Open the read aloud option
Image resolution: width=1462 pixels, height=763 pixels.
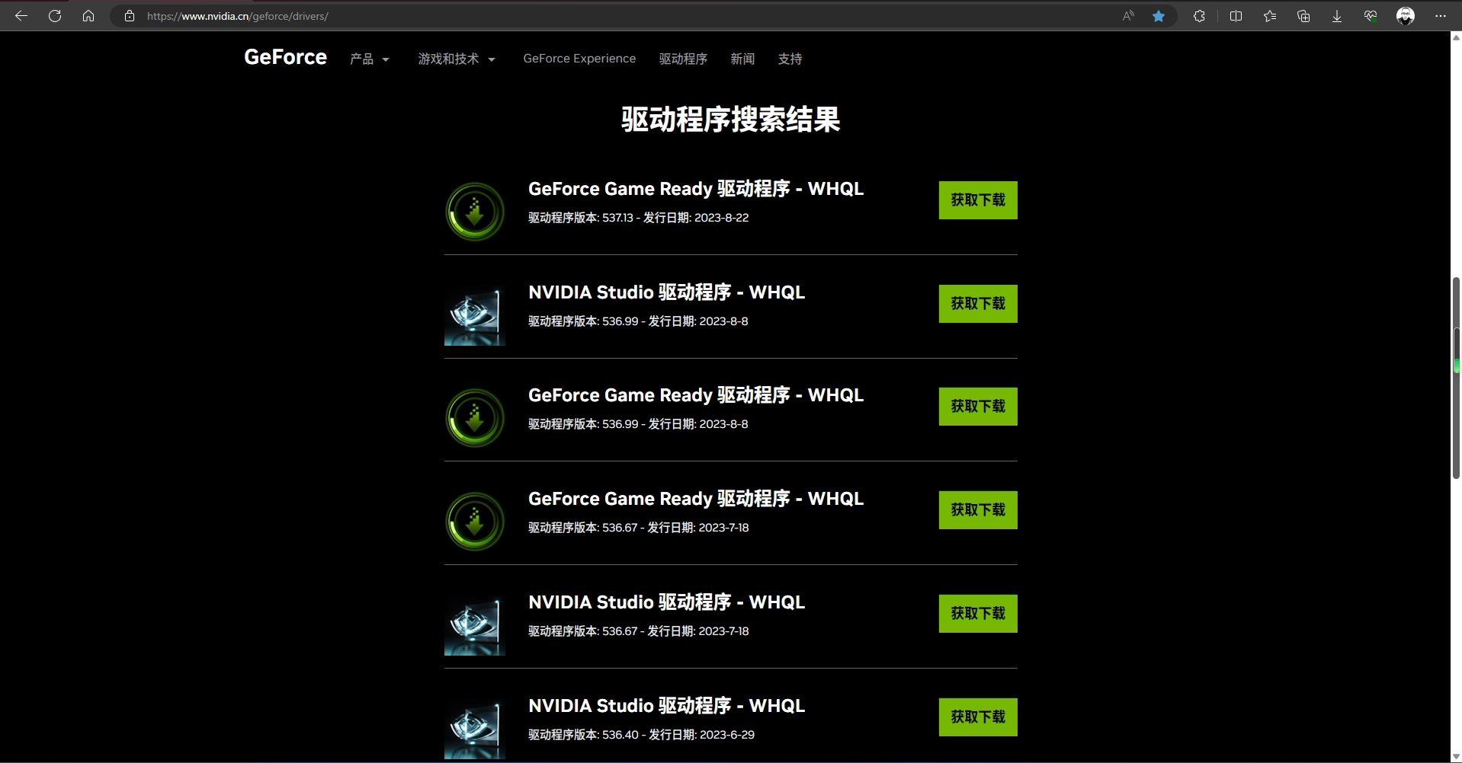click(x=1128, y=16)
